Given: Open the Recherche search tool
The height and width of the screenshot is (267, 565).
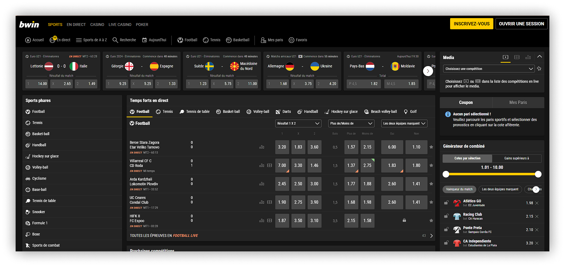Looking at the screenshot, I should pos(124,40).
